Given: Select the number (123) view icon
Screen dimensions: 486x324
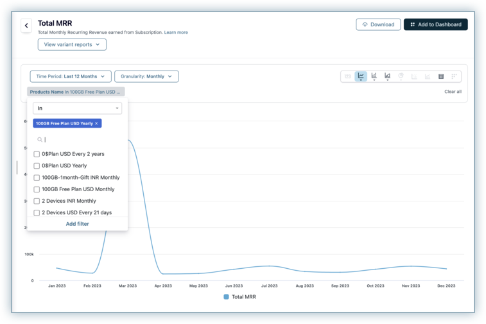Looking at the screenshot, I should point(347,76).
